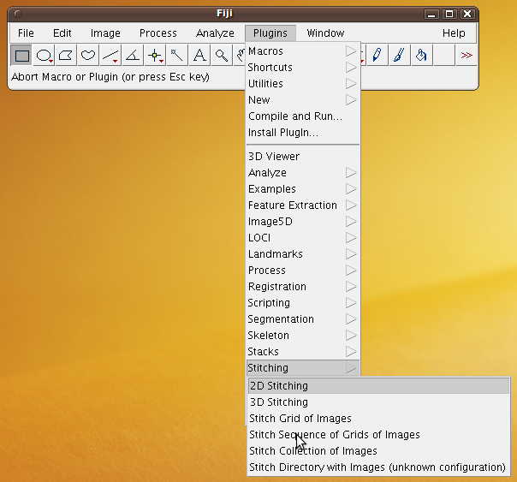This screenshot has width=517, height=482.
Task: Expand the Landmarks submenu
Action: (303, 254)
